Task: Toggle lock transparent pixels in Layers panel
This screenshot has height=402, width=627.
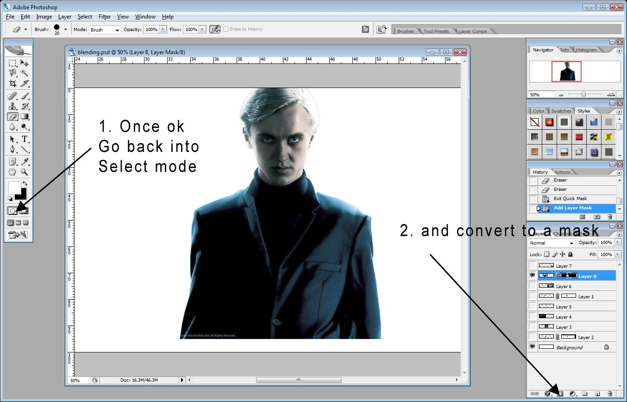Action: 546,254
